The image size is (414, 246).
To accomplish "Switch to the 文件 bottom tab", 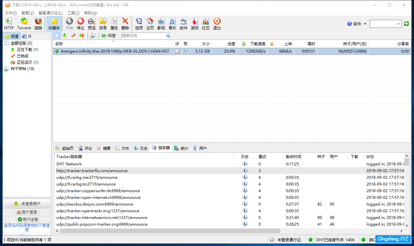I will pyautogui.click(x=122, y=148).
